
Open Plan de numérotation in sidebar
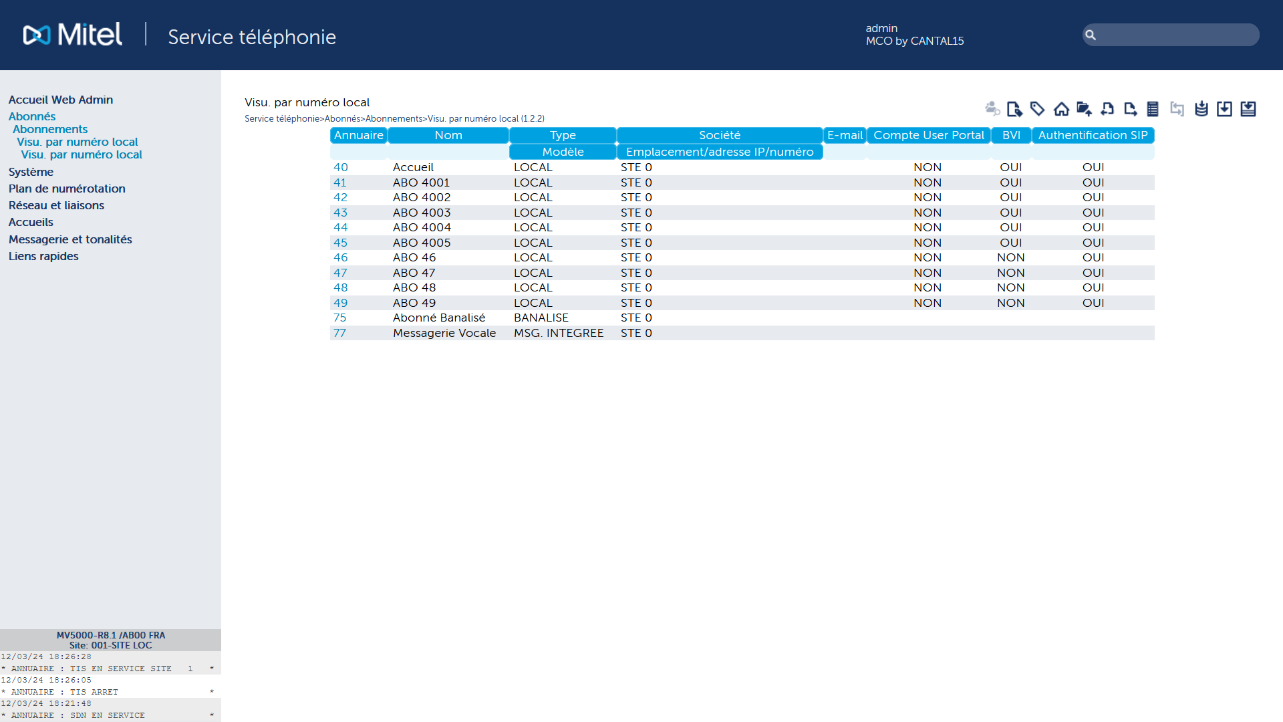67,189
